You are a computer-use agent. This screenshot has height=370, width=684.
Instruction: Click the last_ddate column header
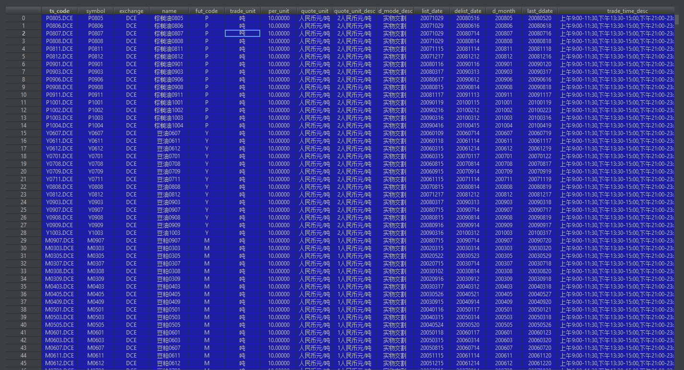pyautogui.click(x=540, y=11)
